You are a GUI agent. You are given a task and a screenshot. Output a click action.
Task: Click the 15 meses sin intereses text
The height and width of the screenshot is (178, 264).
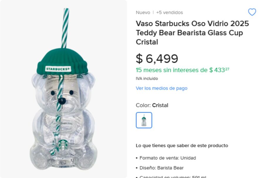182,70
